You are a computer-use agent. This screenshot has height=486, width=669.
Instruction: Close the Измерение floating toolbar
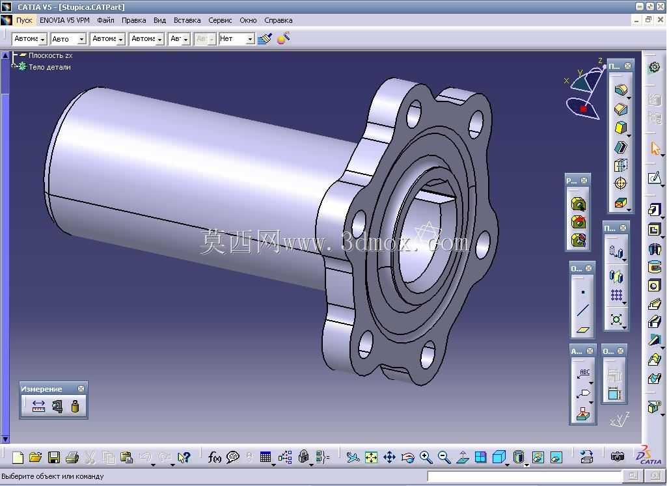(x=81, y=388)
